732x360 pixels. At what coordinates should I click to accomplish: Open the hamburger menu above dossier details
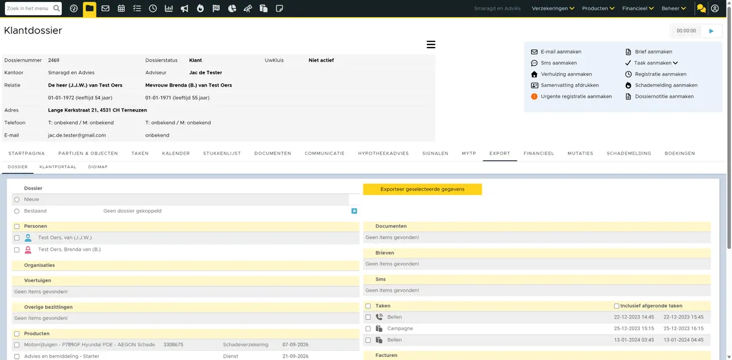[x=431, y=44]
